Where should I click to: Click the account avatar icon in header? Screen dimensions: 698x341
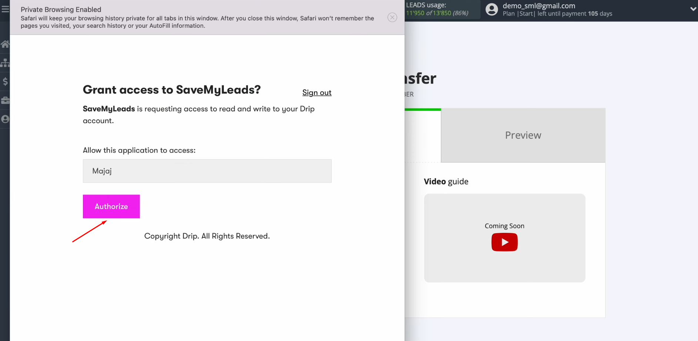(x=491, y=9)
